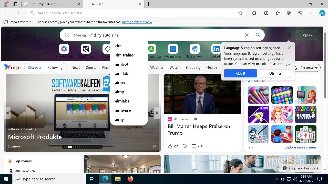Select Discover tab
328x184 pixels.
35,67
